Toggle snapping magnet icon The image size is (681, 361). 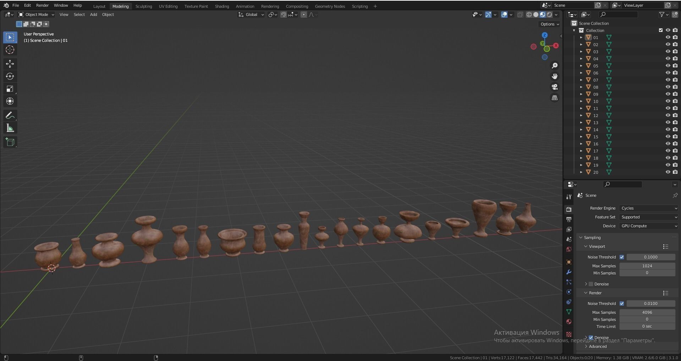click(x=284, y=15)
